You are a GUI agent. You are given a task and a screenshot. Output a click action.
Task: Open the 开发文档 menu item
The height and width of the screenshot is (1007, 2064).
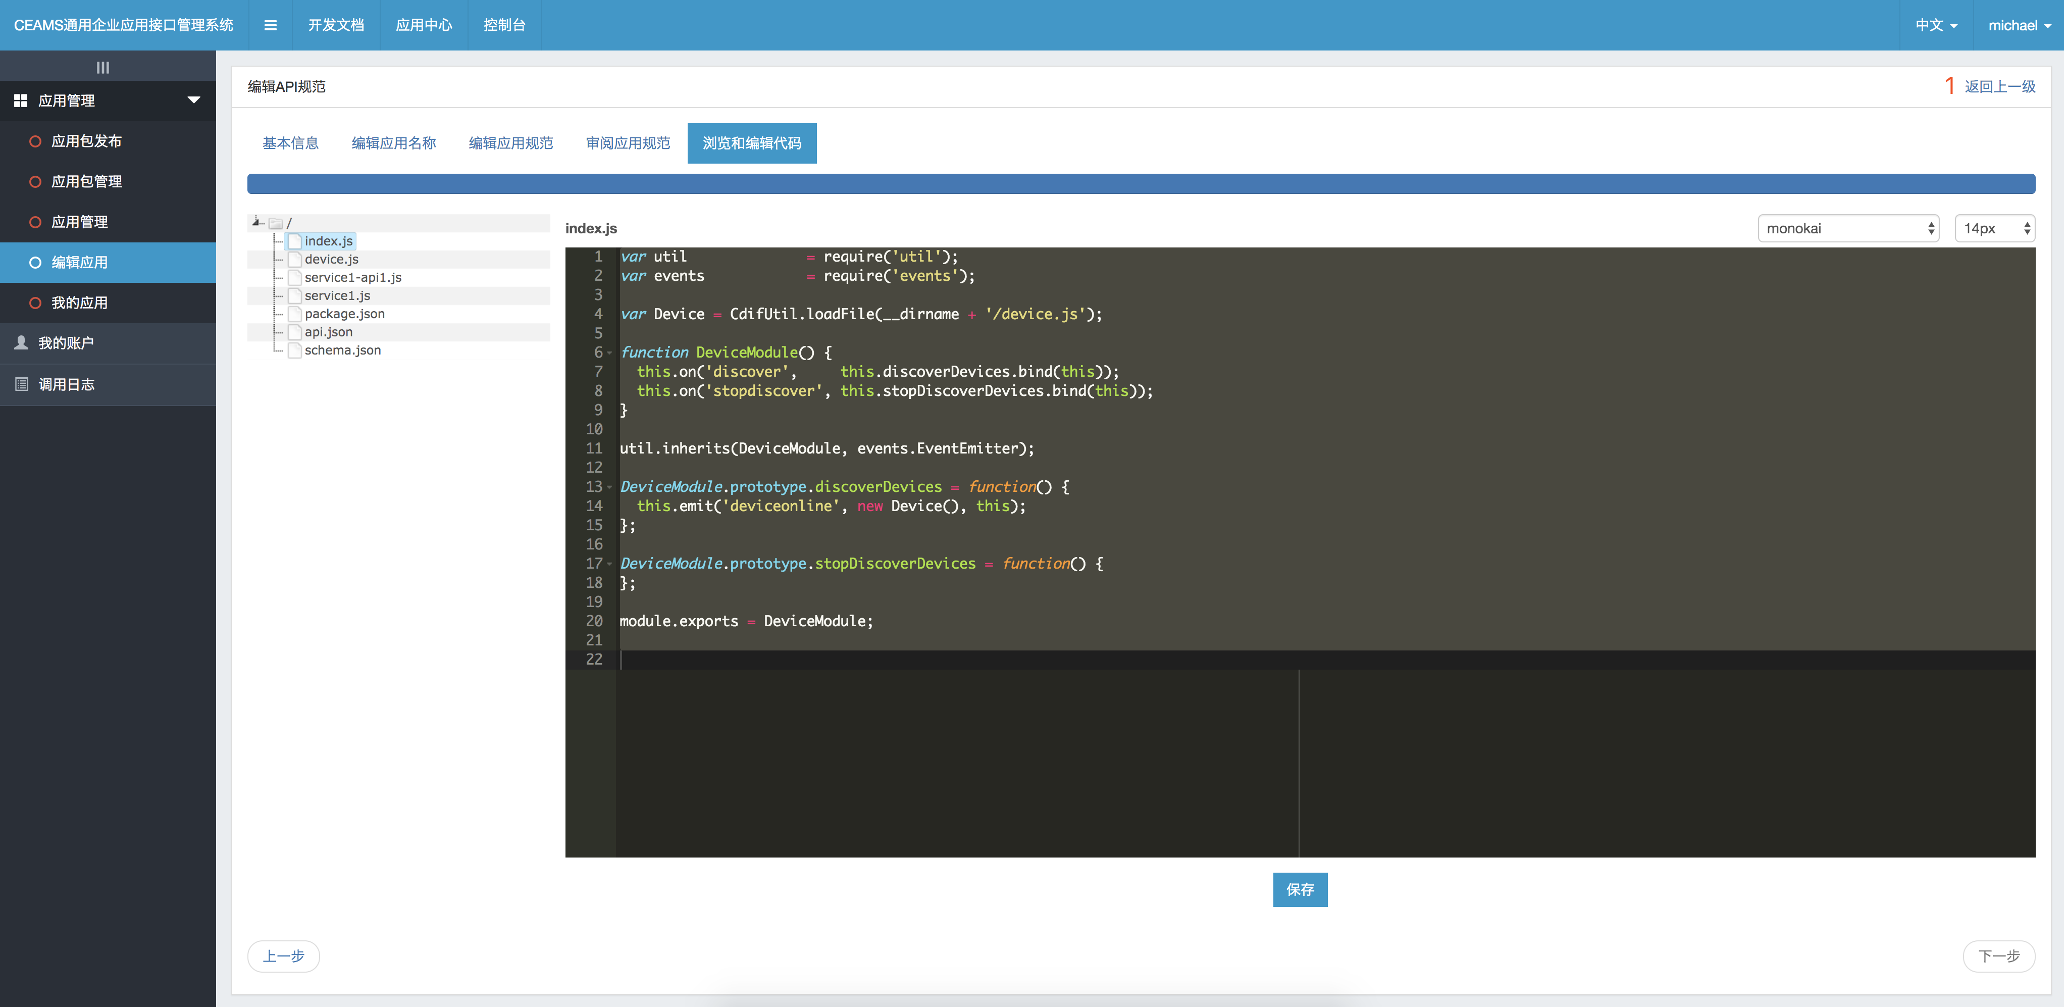pyautogui.click(x=336, y=25)
